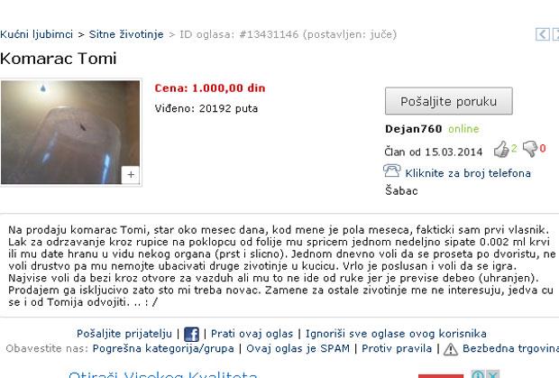Follow the ad with Prati ovaj oglas

(x=252, y=334)
